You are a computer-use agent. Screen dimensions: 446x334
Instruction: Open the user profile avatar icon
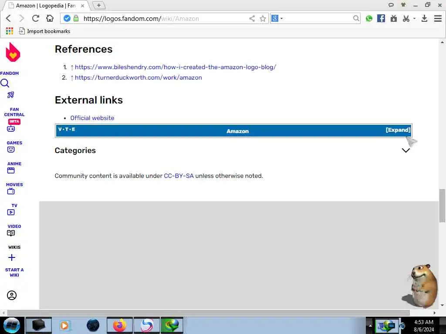click(x=12, y=295)
